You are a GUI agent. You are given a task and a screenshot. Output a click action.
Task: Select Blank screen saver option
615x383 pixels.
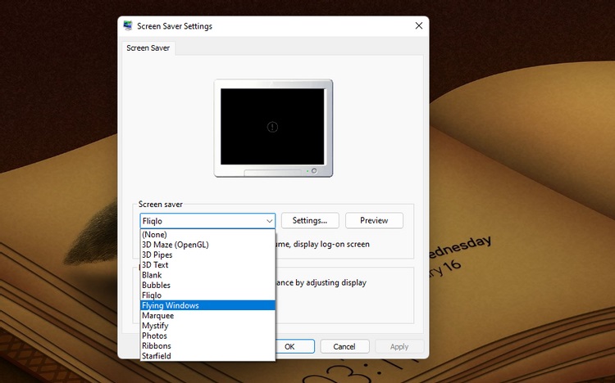pos(207,275)
